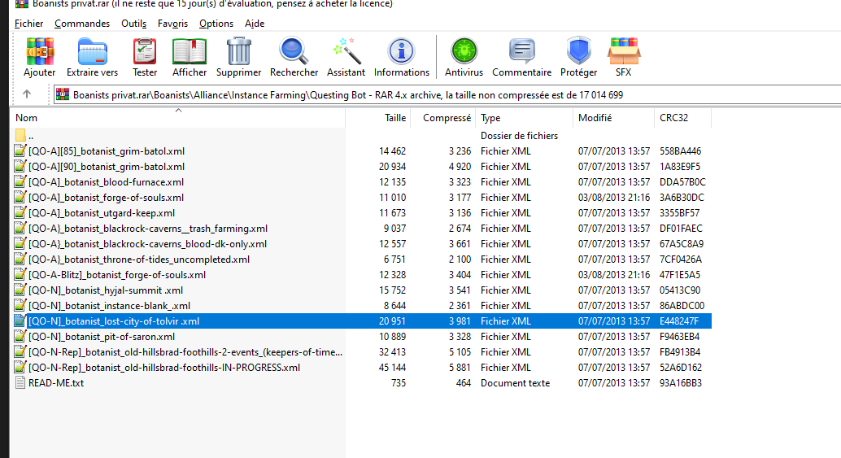Open the Outils menu
The width and height of the screenshot is (841, 458).
click(x=133, y=24)
